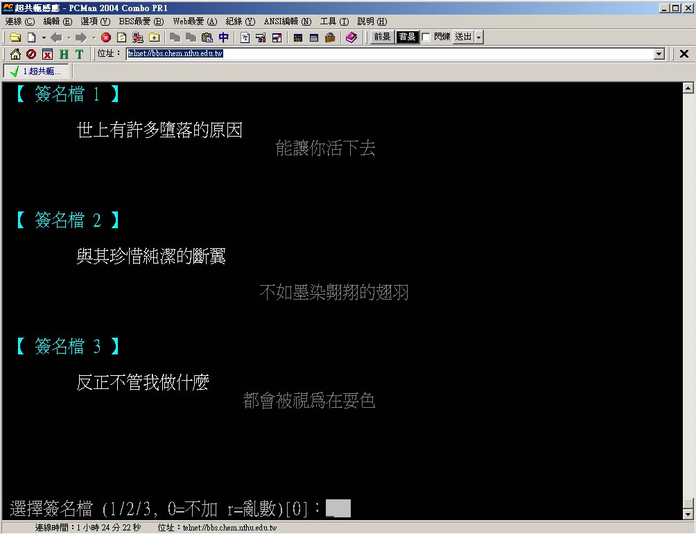The width and height of the screenshot is (696, 534).
Task: Expand the address bar dropdown list
Action: (x=659, y=54)
